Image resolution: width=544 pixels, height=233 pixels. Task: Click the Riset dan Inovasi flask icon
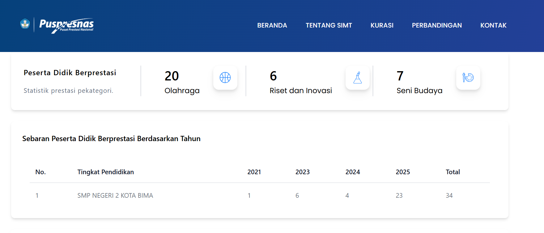[x=357, y=78]
